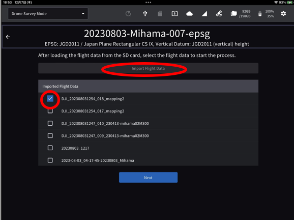Click the 100% 35% battery readout
Screen dimensions: 294x220
[270, 14]
